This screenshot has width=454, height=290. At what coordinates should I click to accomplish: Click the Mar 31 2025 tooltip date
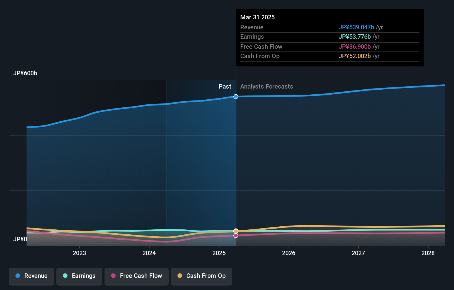pyautogui.click(x=257, y=17)
